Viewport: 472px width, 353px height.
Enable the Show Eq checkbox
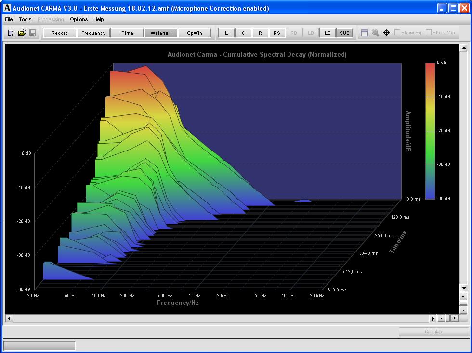(x=397, y=33)
